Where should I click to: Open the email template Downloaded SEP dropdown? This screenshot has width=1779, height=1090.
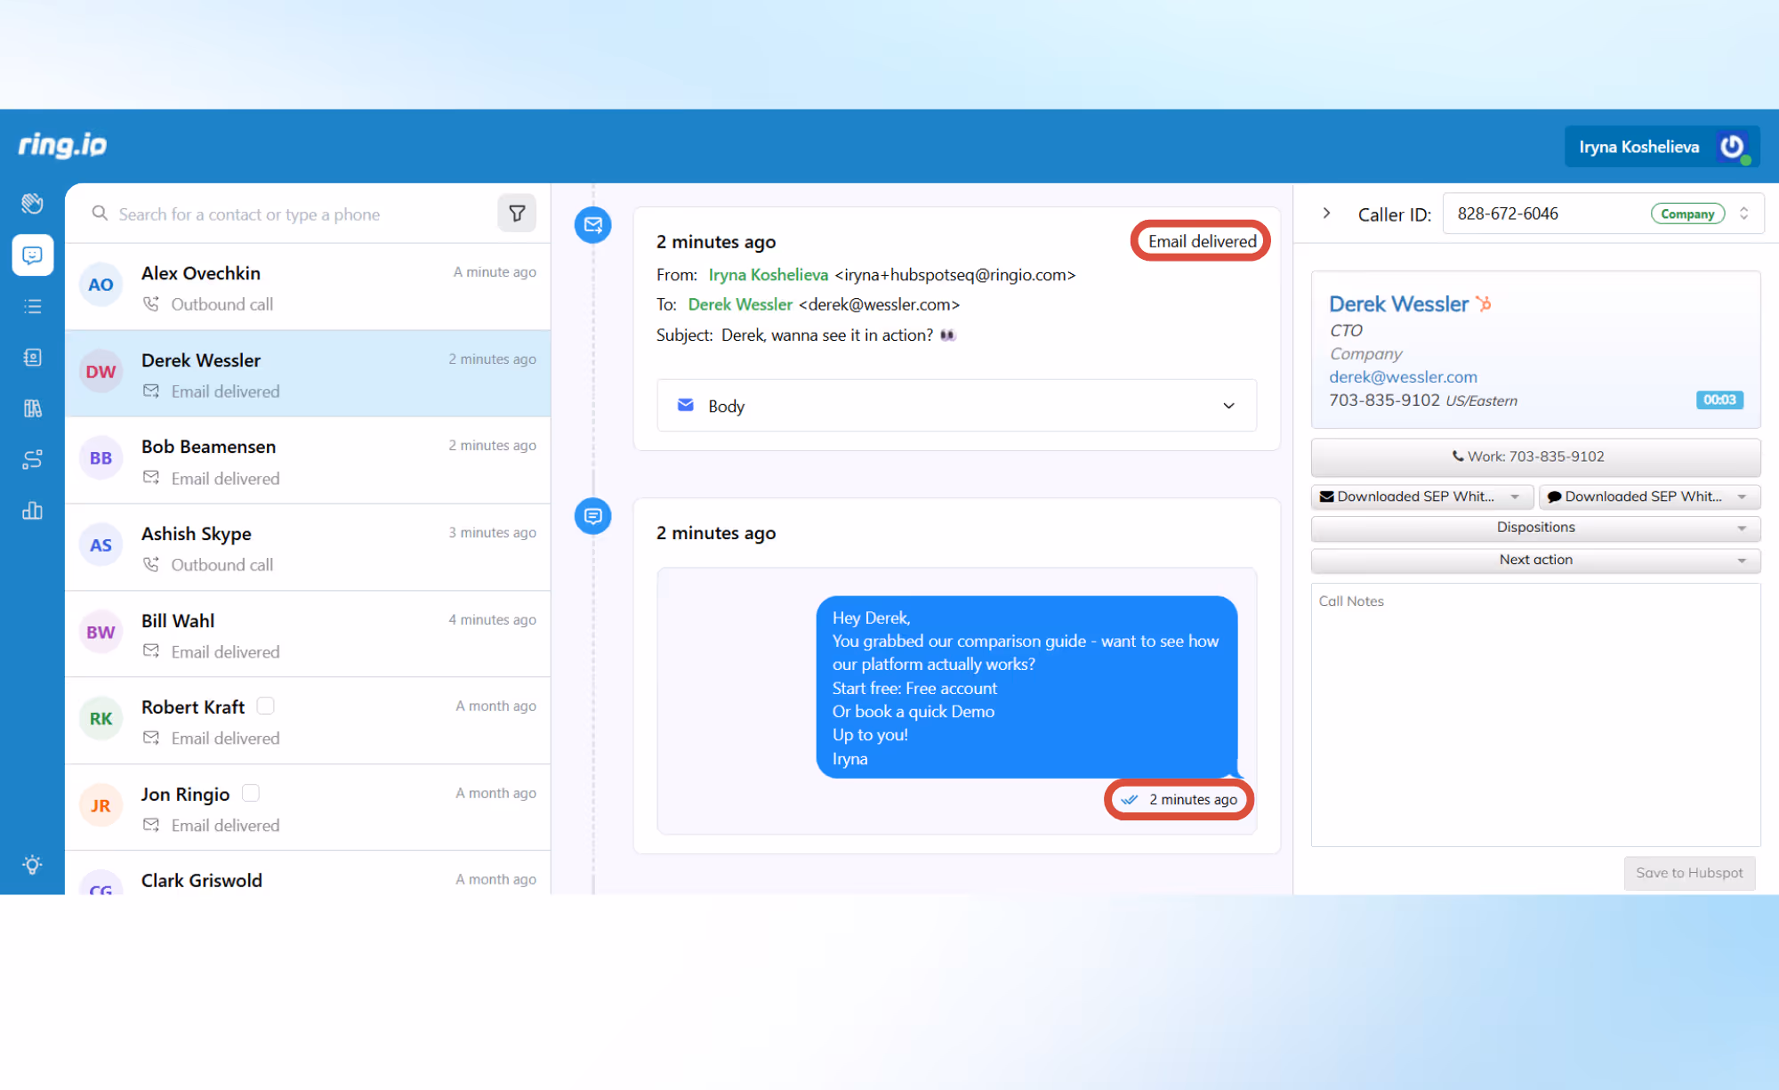(1421, 497)
